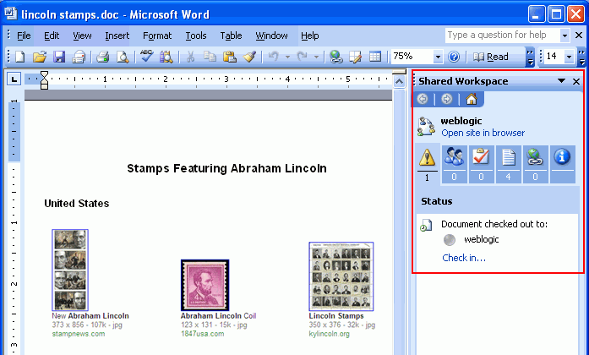Create a new blank document
Viewport: 589px width, 355px height.
click(19, 57)
